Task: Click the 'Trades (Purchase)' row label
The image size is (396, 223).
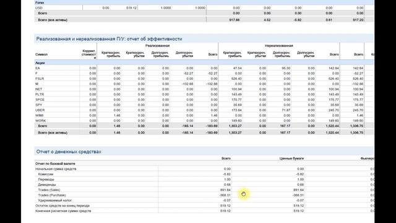Action: click(x=52, y=195)
